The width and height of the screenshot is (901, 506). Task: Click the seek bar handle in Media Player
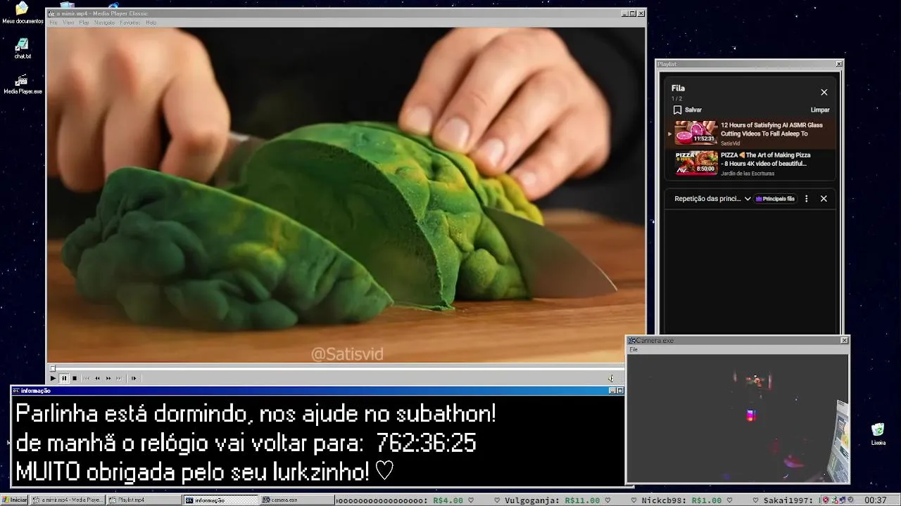[53, 368]
